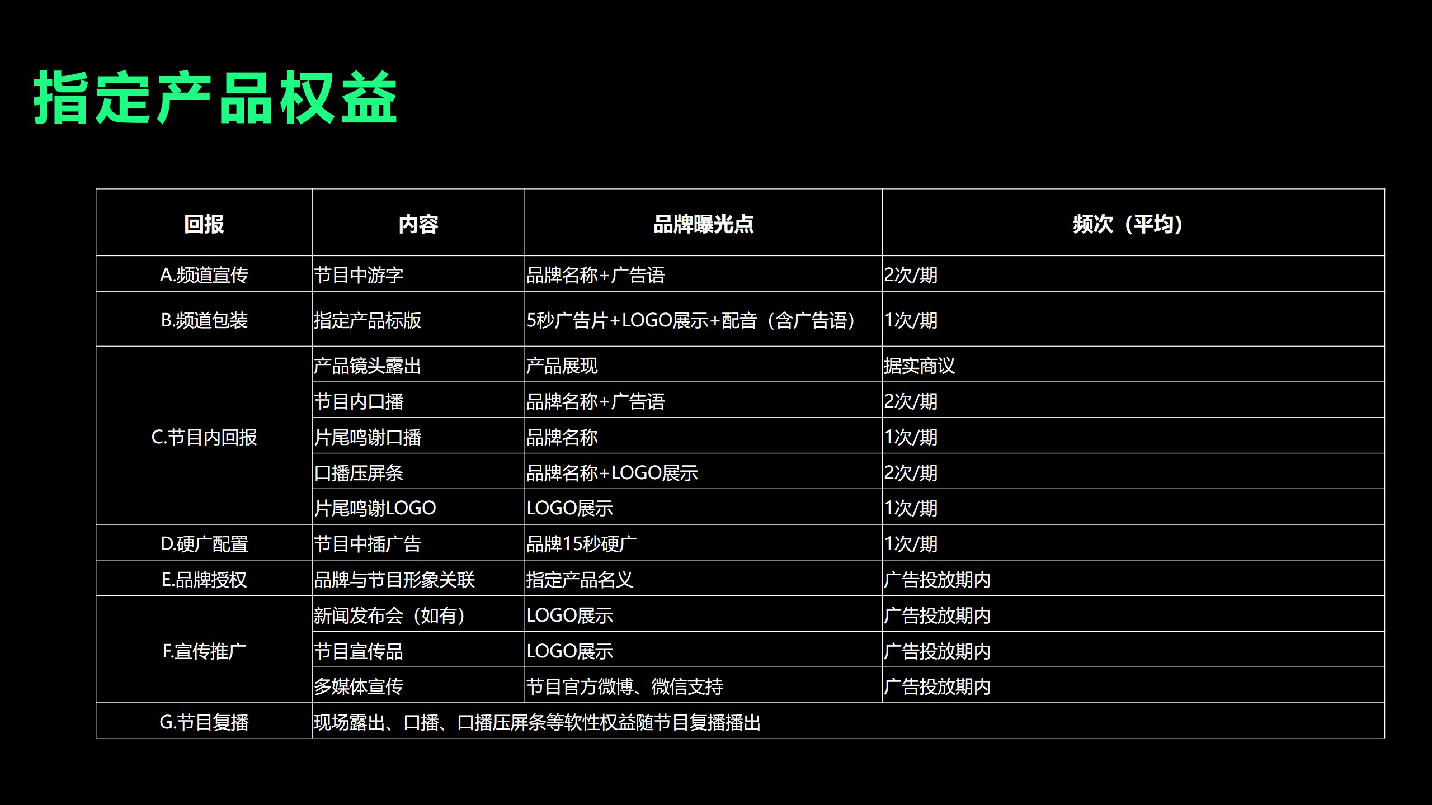Select LOGO展示 in the 新闻发布会 row
Viewport: 1432px width, 805px height.
point(703,614)
